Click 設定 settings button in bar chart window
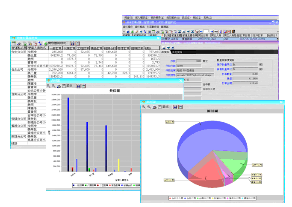The height and width of the screenshot is (207, 292). [x=68, y=86]
